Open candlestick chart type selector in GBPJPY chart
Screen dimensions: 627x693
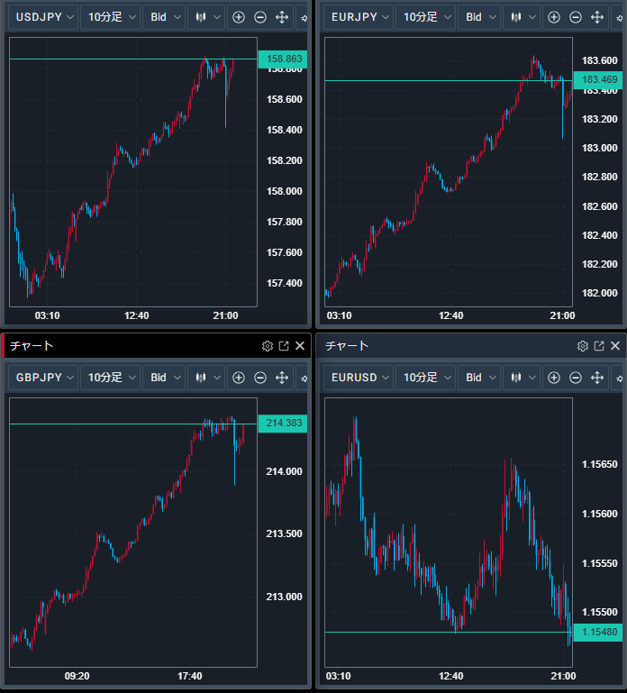click(x=206, y=378)
